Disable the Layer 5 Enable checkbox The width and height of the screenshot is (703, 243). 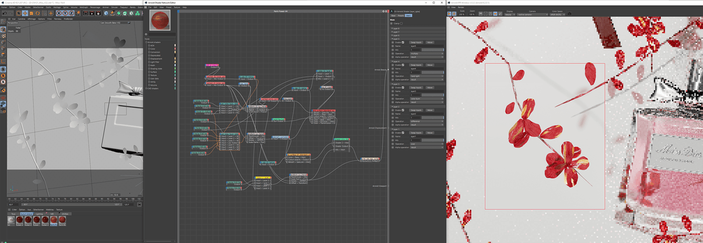[x=403, y=43]
